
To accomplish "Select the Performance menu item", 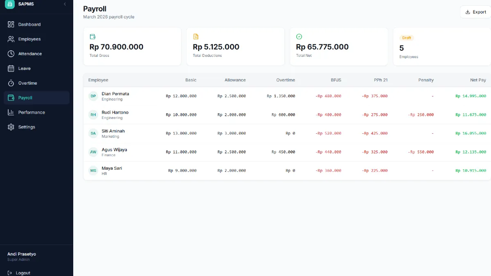I will click(x=36, y=112).
